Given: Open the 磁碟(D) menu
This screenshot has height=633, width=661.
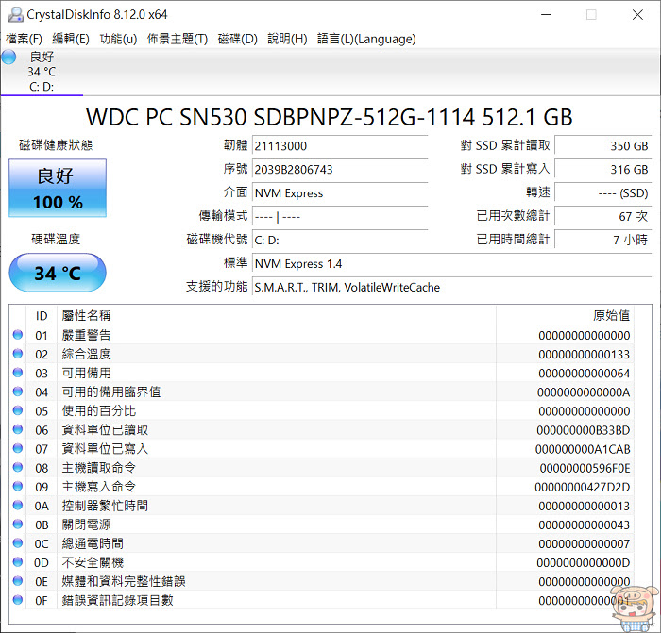Looking at the screenshot, I should pyautogui.click(x=237, y=39).
